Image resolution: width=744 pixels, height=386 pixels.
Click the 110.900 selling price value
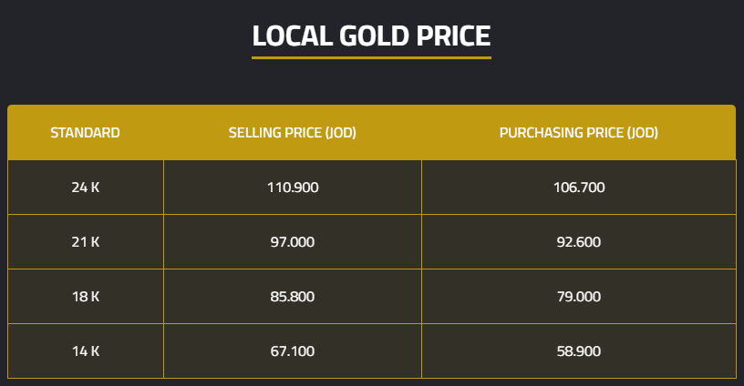point(292,188)
